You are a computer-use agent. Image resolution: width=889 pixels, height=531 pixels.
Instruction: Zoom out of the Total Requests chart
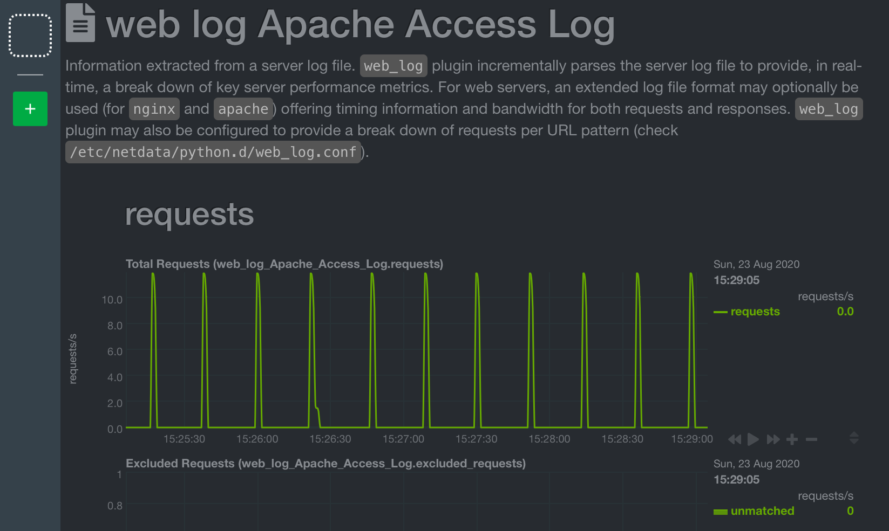pos(812,439)
